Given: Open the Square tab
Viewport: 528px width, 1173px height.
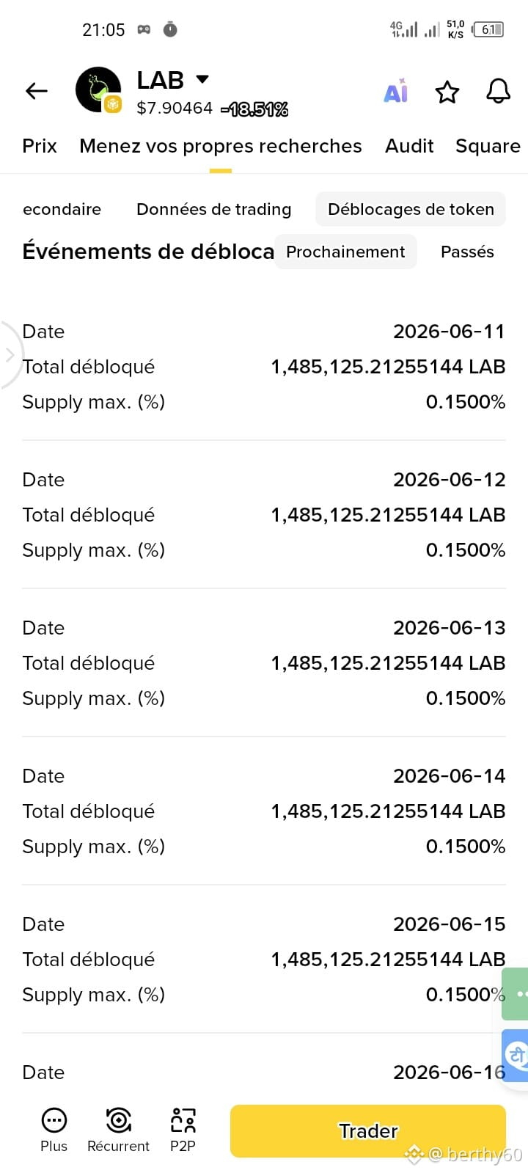Looking at the screenshot, I should 488,146.
